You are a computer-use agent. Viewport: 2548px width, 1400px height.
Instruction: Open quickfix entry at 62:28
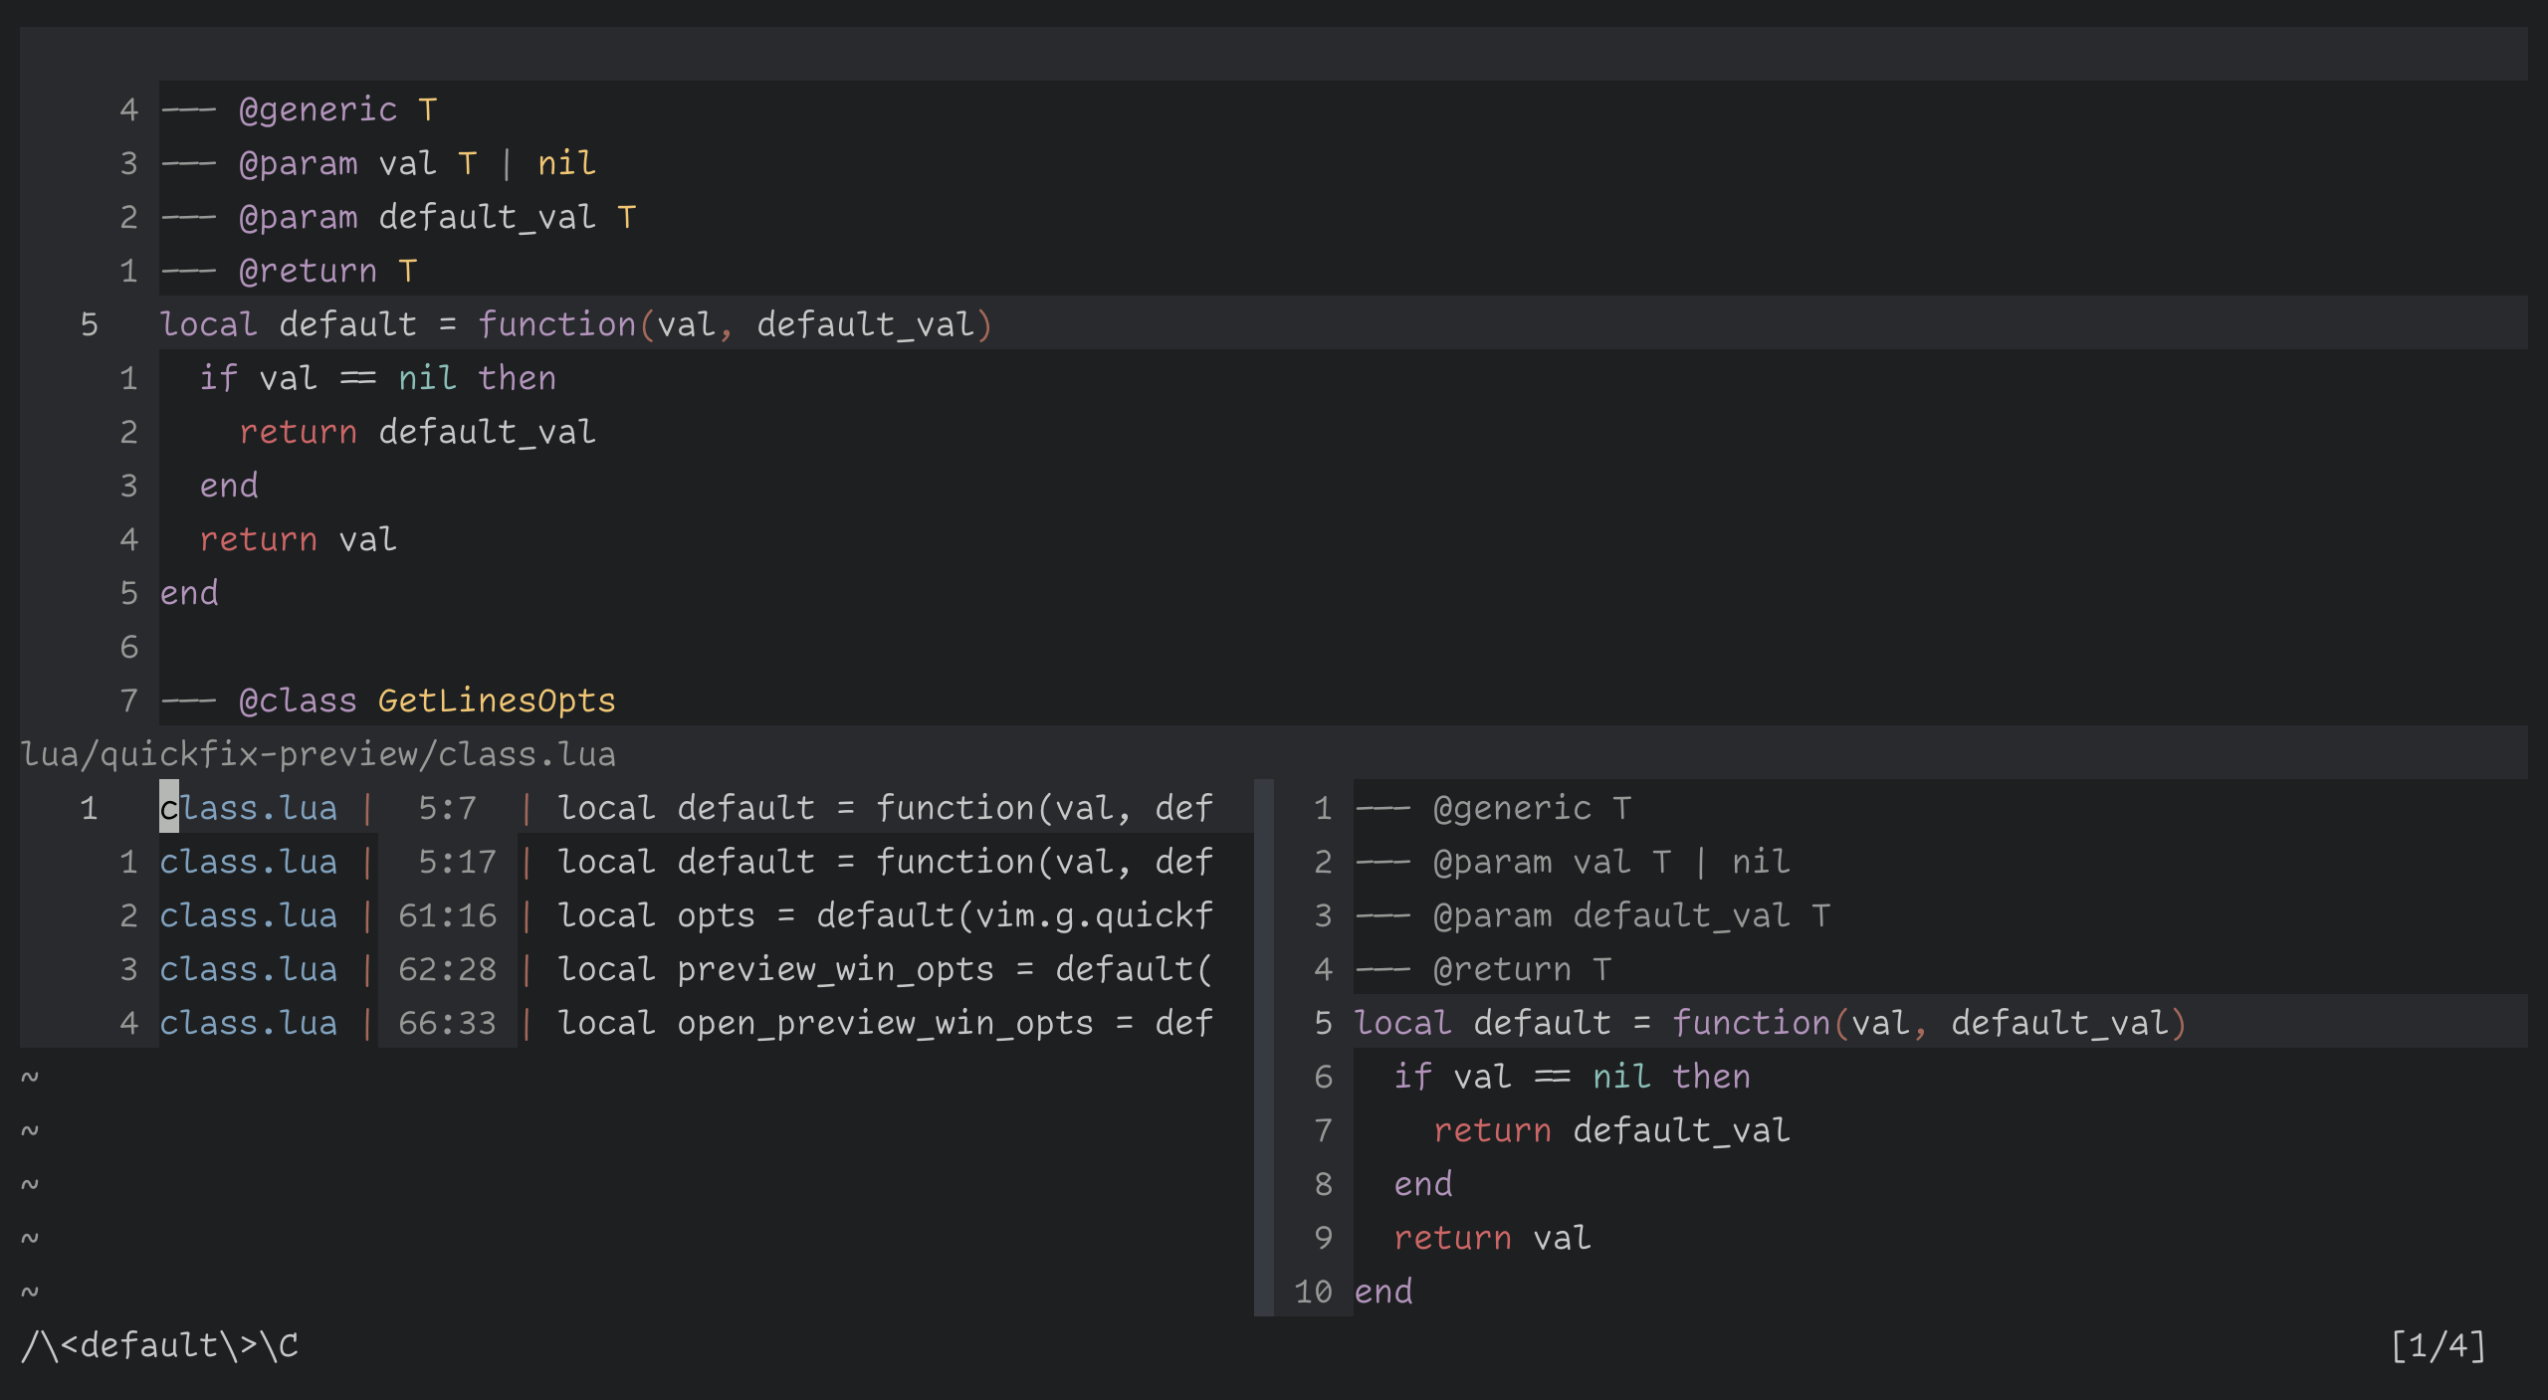coord(685,968)
